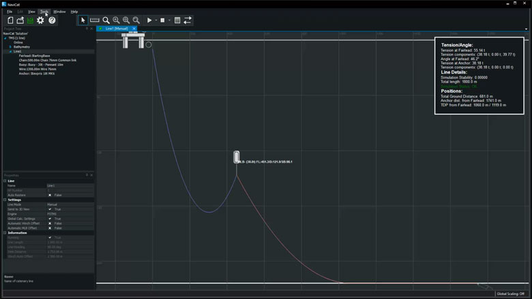Activate the ruler measure tool

[x=95, y=20]
